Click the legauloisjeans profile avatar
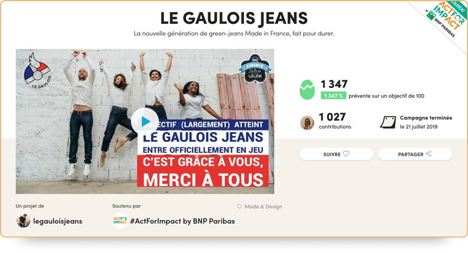This screenshot has width=468, height=253. (x=23, y=220)
